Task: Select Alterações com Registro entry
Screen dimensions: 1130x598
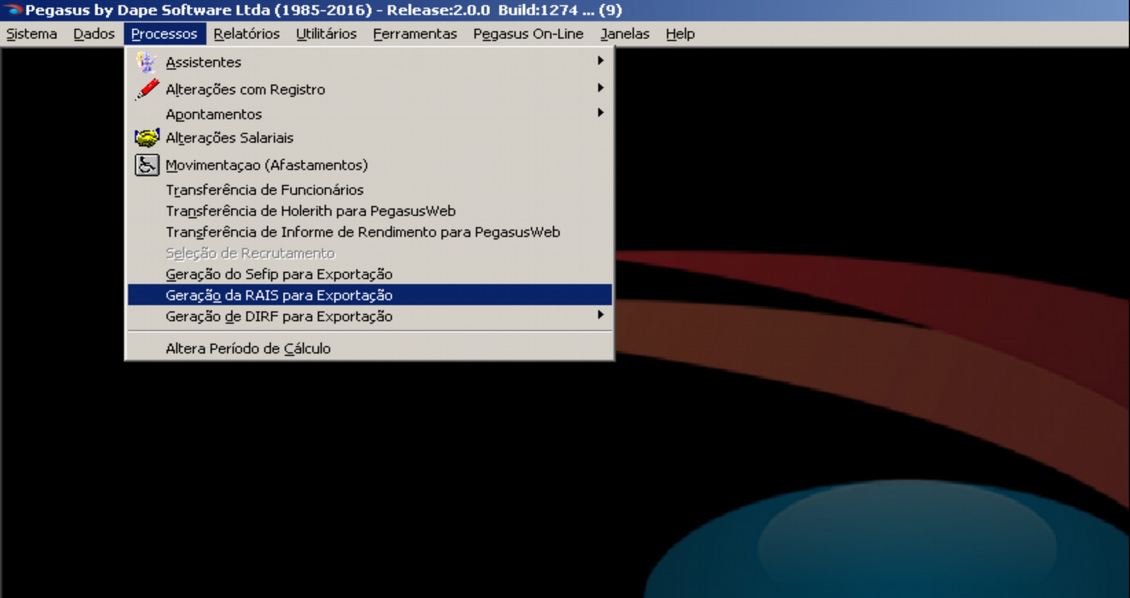Action: click(x=370, y=89)
